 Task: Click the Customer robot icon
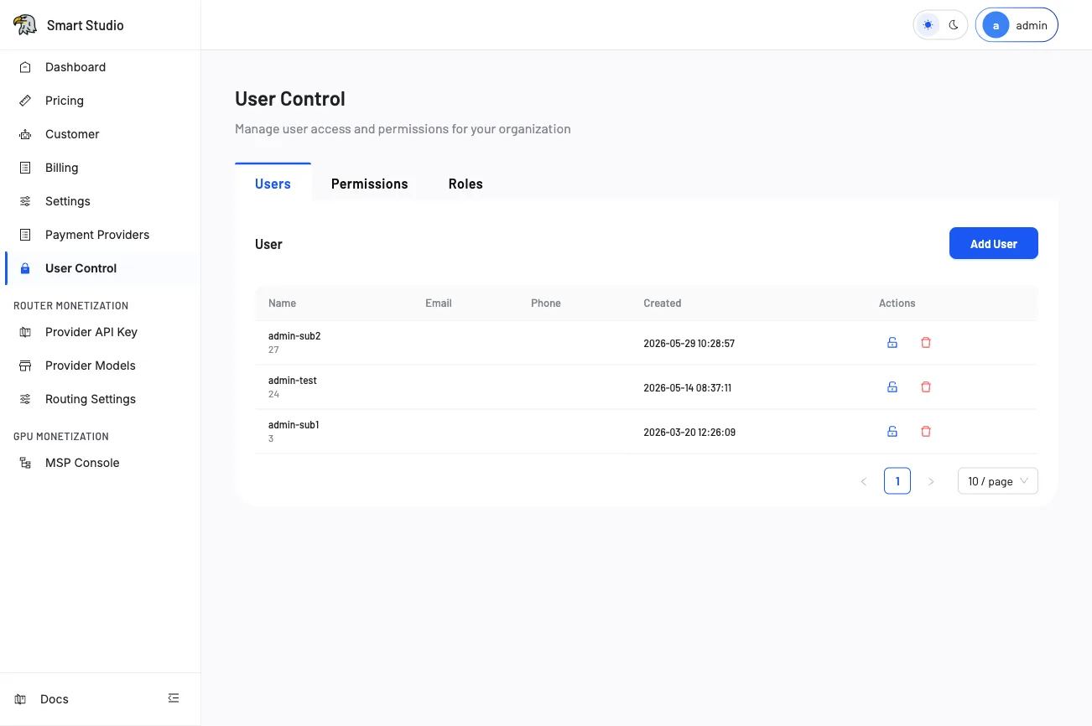pyautogui.click(x=25, y=134)
